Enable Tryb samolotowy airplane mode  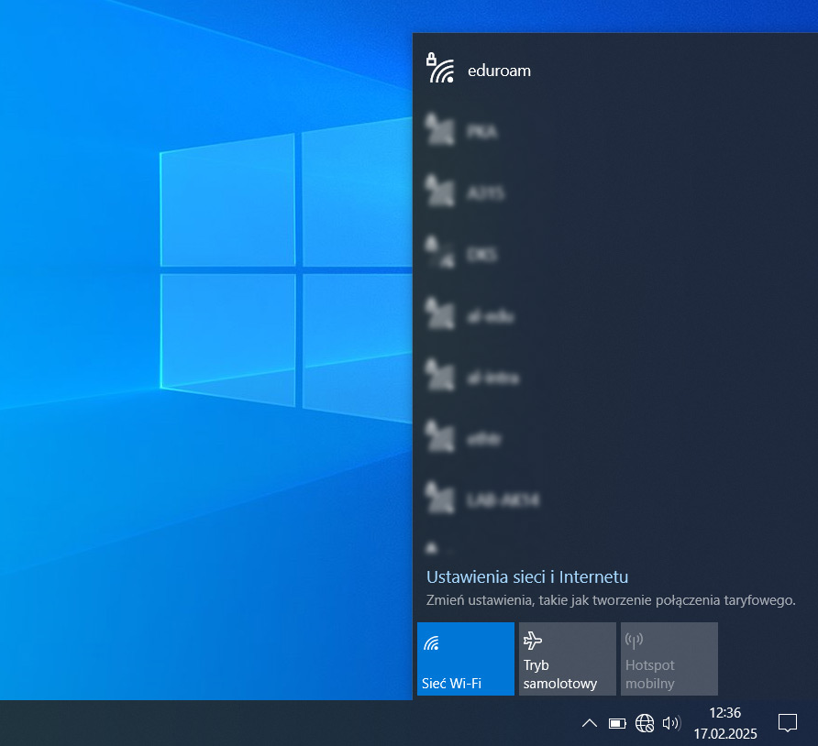(x=567, y=658)
